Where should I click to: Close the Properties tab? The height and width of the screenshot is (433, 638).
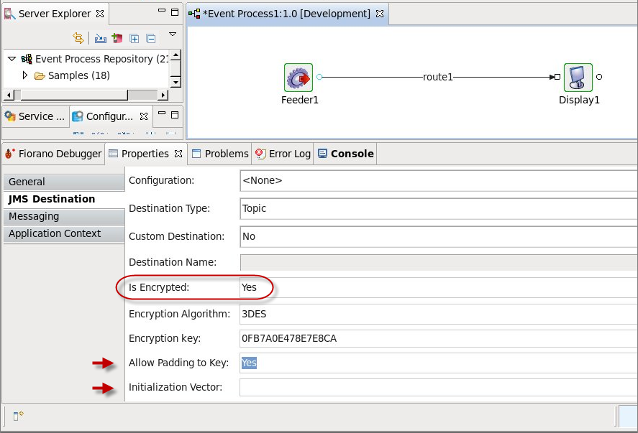[x=178, y=154]
